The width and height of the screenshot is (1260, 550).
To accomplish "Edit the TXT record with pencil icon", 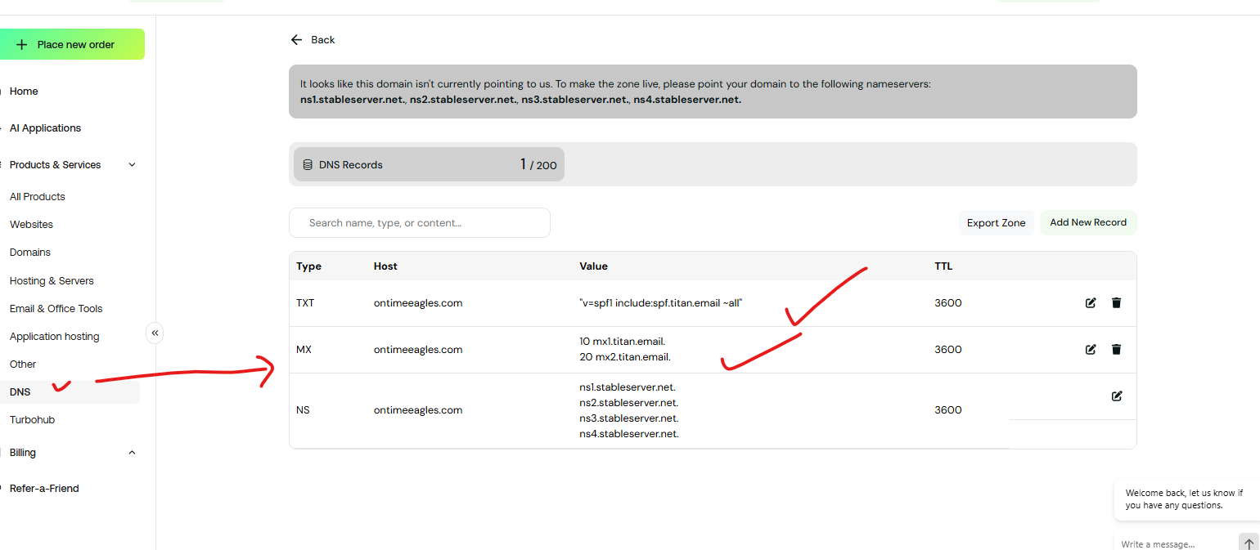I will 1090,303.
